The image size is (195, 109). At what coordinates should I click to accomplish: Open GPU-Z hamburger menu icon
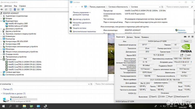[x=192, y=37]
